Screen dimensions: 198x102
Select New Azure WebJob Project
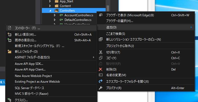(x=51, y=76)
